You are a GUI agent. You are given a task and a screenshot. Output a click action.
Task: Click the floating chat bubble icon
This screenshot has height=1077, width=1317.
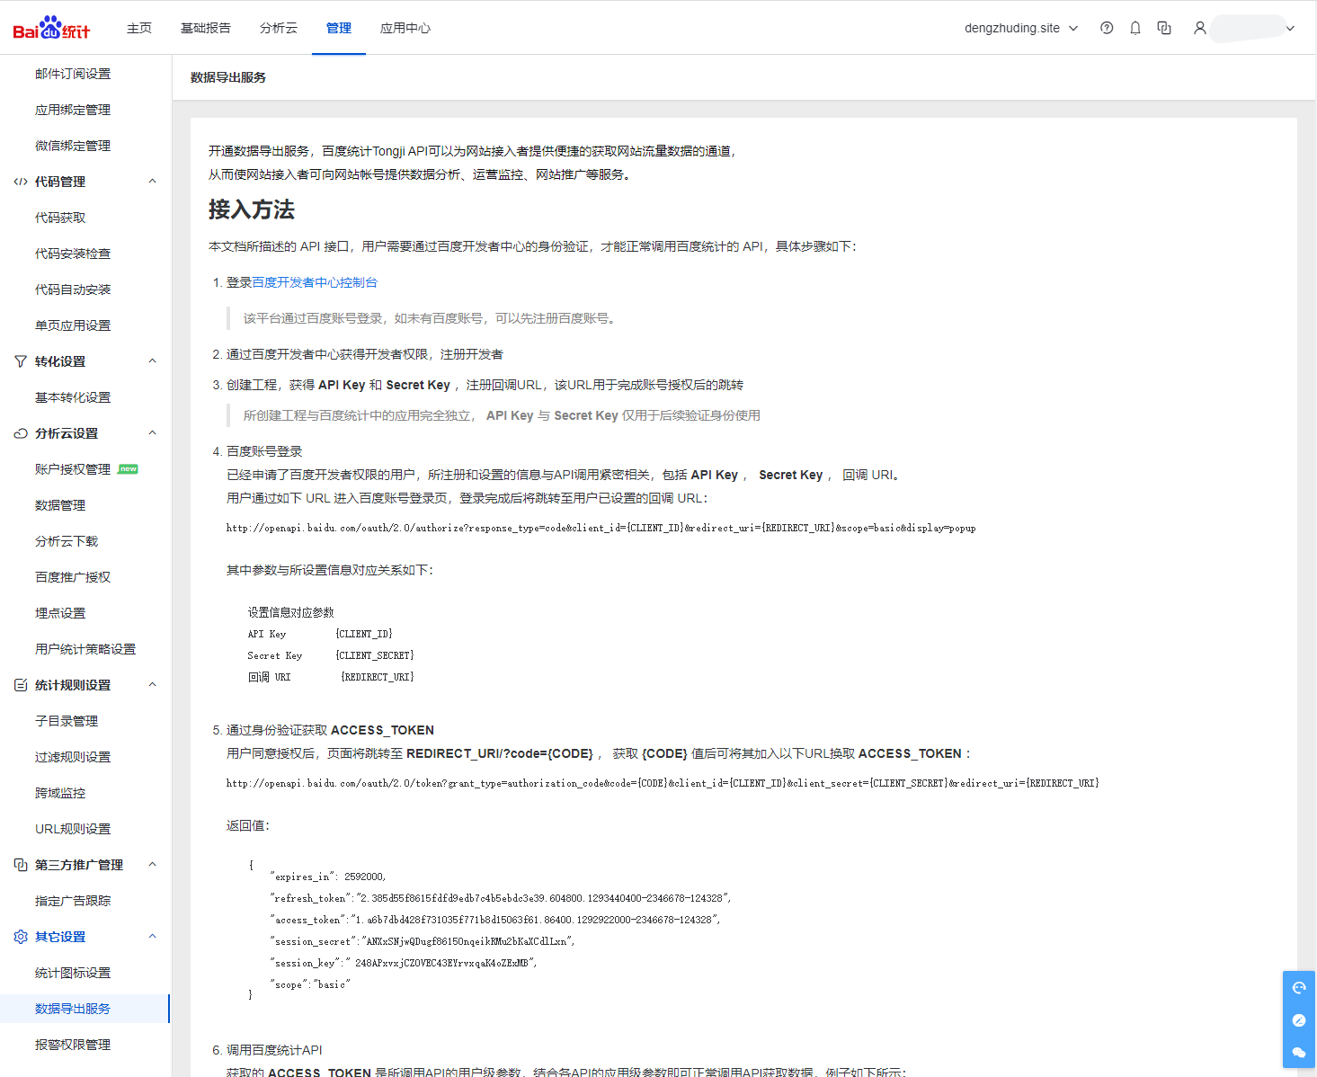[1299, 1052]
